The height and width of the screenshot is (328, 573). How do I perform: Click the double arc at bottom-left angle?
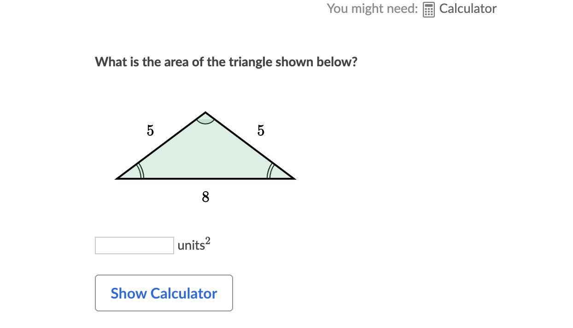pyautogui.click(x=140, y=170)
